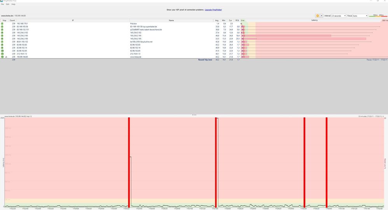388x210 pixels.
Task: Click the IP column header
Action: coord(73,21)
